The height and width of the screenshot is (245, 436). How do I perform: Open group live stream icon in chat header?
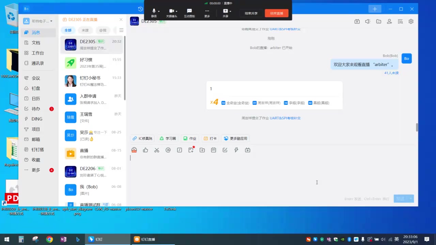(357, 21)
